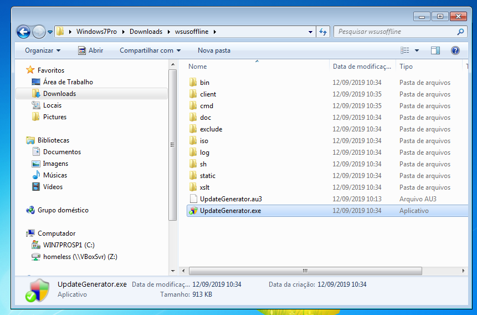This screenshot has width=477, height=315.
Task: Click the folder icon in address bar
Action: tap(60, 32)
